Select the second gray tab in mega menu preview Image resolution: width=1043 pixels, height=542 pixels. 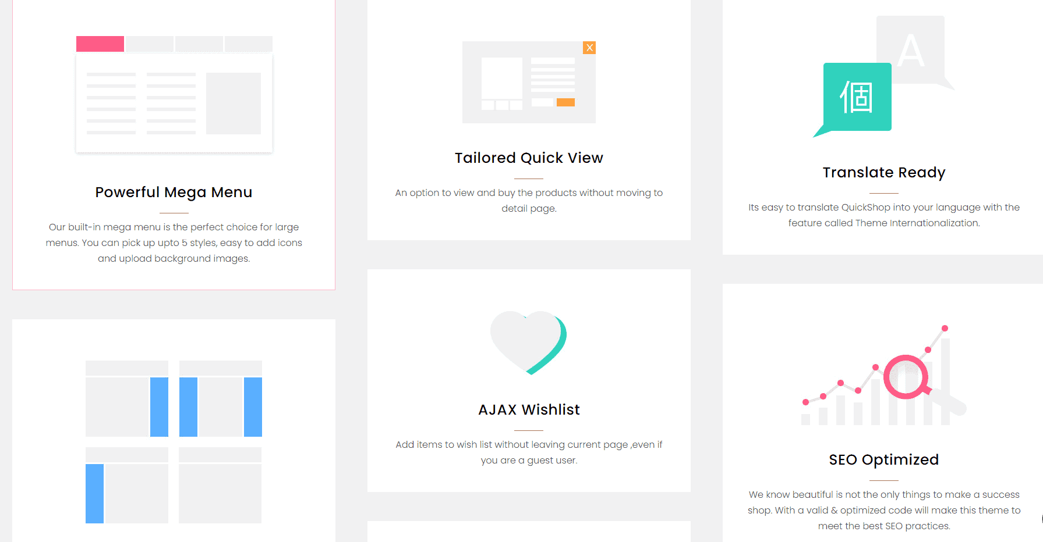(149, 44)
